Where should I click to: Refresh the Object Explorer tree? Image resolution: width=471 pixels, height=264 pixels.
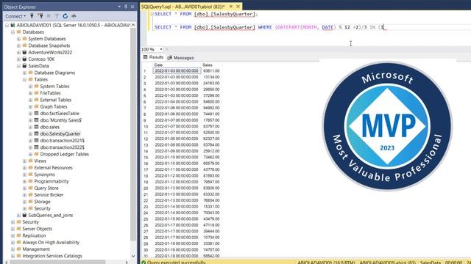click(x=65, y=16)
